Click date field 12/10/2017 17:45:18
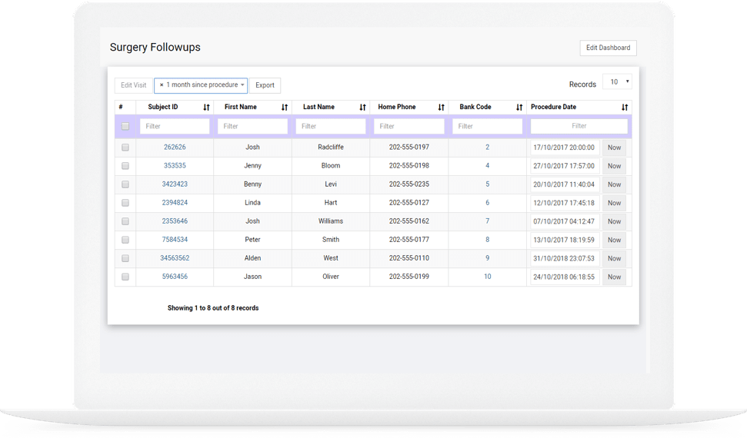The height and width of the screenshot is (438, 747). coord(565,204)
